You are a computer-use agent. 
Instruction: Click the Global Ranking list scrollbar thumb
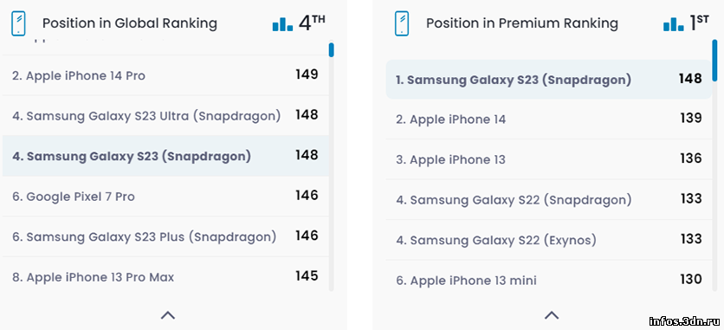[331, 50]
